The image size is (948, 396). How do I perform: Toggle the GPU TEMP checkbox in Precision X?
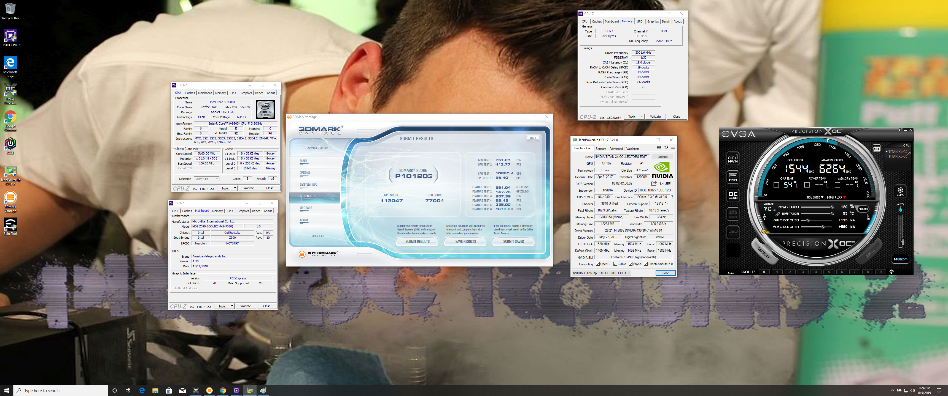point(776,185)
